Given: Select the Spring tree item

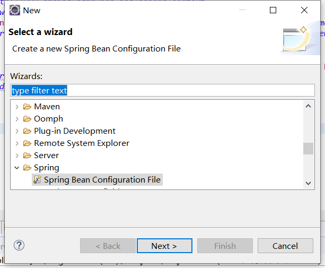Looking at the screenshot, I should 47,168.
